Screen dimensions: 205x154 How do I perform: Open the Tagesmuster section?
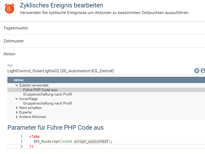(x=102, y=28)
